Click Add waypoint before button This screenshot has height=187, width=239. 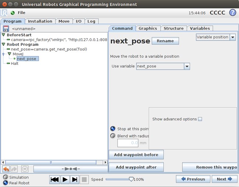pyautogui.click(x=136, y=155)
